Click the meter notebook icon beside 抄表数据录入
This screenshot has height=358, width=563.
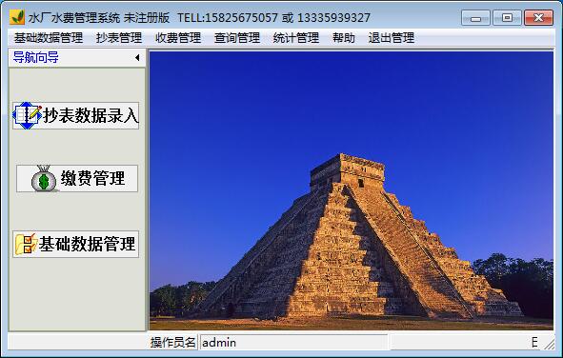pos(28,115)
